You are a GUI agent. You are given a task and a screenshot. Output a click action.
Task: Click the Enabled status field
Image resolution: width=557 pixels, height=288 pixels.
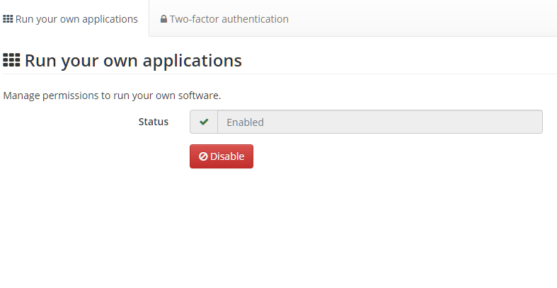click(379, 122)
